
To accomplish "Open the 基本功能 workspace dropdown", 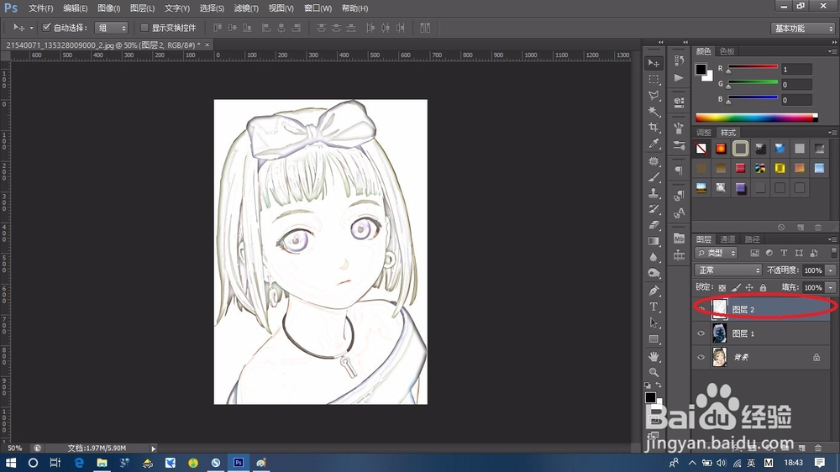I will [x=803, y=29].
